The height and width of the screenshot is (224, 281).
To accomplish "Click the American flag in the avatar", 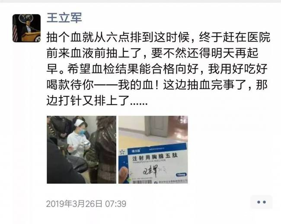I will coord(15,30).
